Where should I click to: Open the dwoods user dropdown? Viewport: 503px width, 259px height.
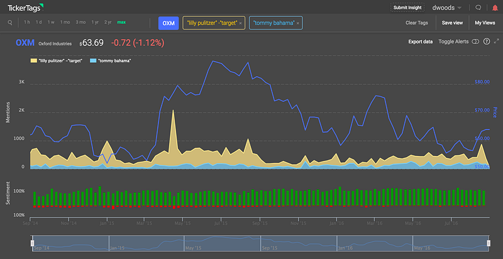[x=447, y=8]
